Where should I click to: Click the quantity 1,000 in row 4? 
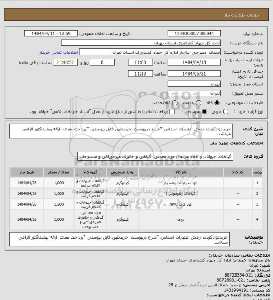(59, 220)
